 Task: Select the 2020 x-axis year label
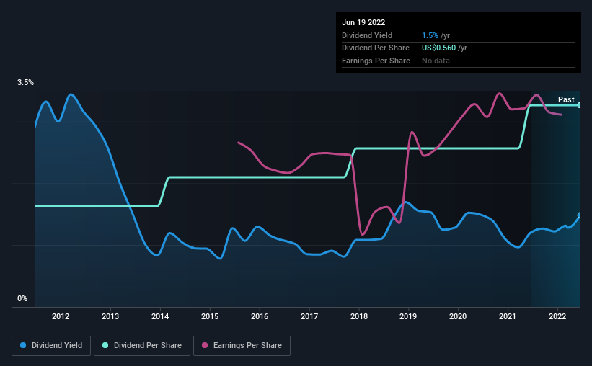point(458,316)
